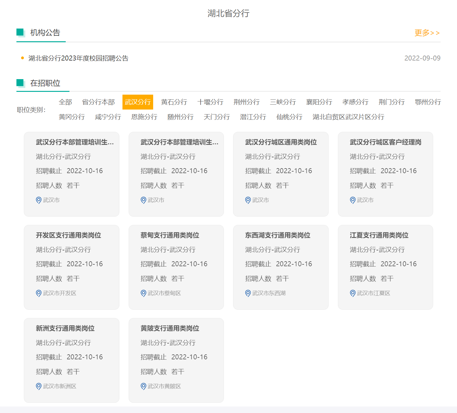The image size is (457, 413).
Task: Click location pin icon beside 武汉市黄陂区
Action: 144,386
